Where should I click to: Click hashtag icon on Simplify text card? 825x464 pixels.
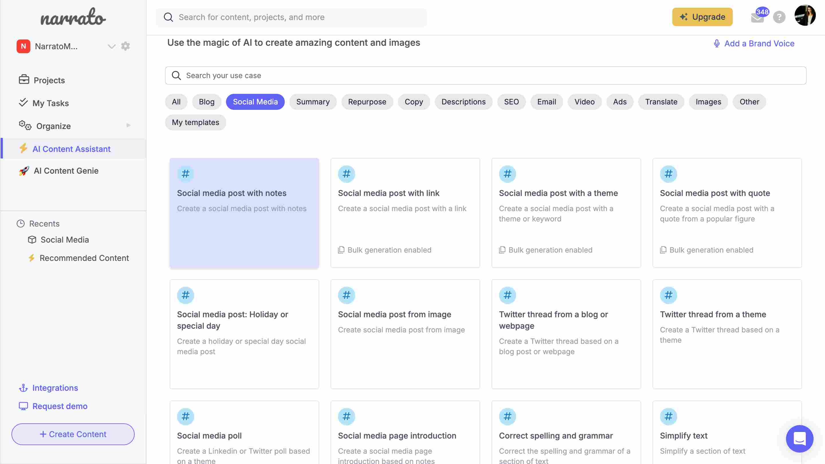668,416
